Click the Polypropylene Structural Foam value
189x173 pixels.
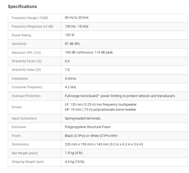point(88,127)
